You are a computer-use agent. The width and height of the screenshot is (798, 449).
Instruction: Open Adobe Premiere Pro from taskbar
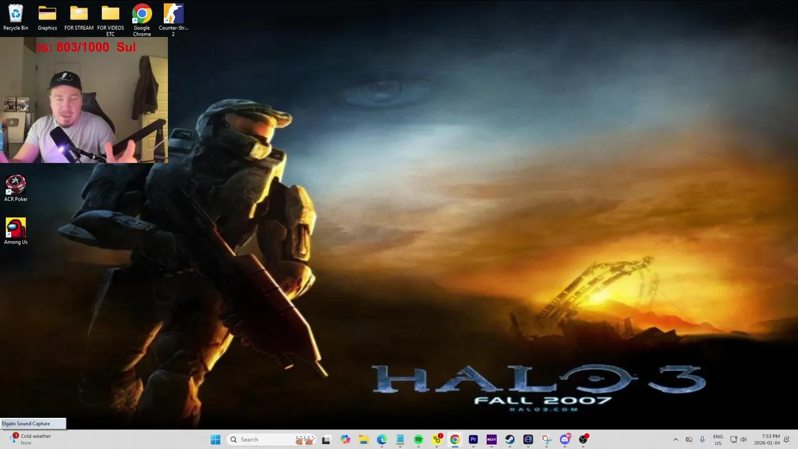click(473, 440)
